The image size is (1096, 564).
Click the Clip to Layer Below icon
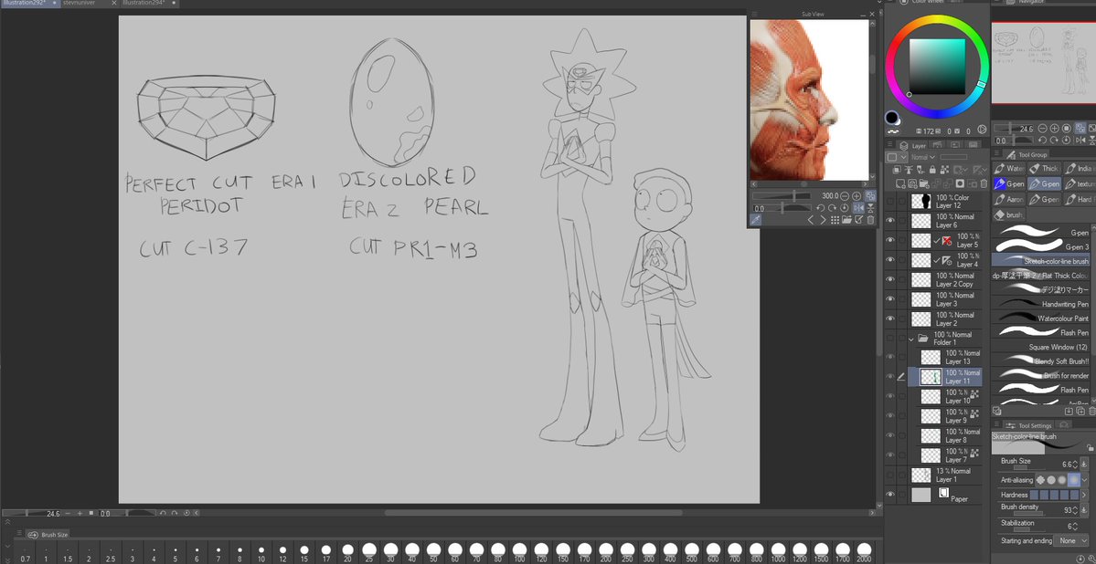point(897,170)
